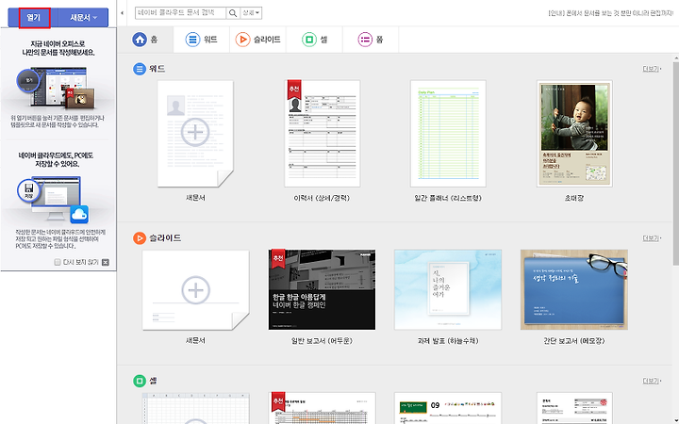Select the recommended 셀 schedule template
This screenshot has width=679, height=424.
click(x=322, y=408)
